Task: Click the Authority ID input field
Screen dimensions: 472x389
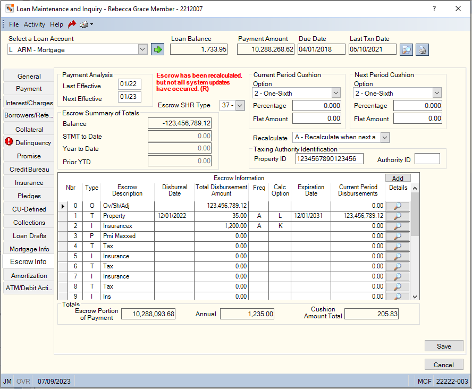Action: point(427,159)
